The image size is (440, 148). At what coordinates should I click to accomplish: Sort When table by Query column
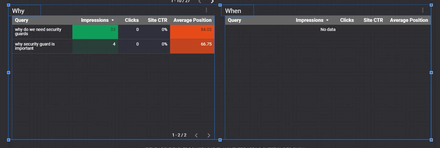pyautogui.click(x=234, y=20)
